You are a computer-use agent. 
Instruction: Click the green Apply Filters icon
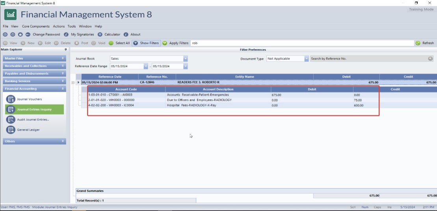(x=165, y=43)
